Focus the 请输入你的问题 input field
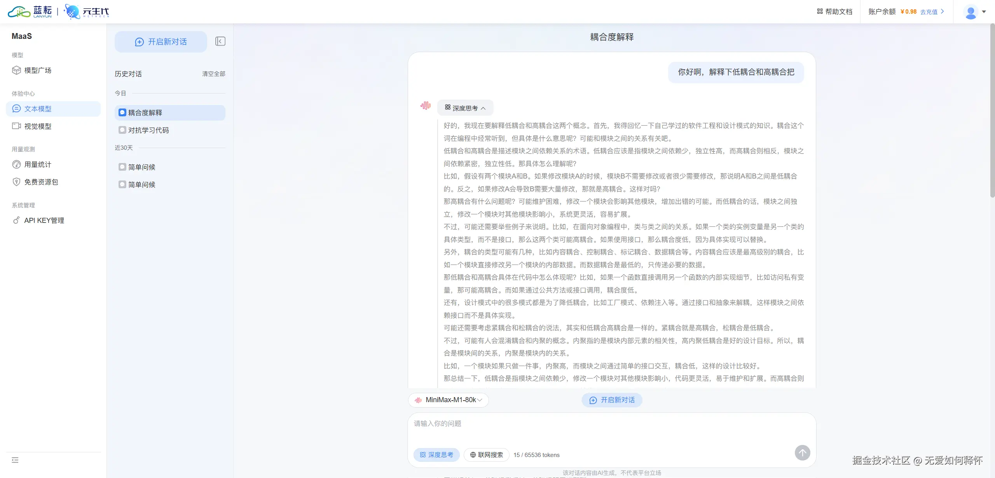The image size is (995, 478). [611, 428]
